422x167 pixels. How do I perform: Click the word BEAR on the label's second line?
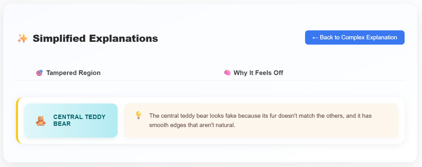(x=62, y=124)
